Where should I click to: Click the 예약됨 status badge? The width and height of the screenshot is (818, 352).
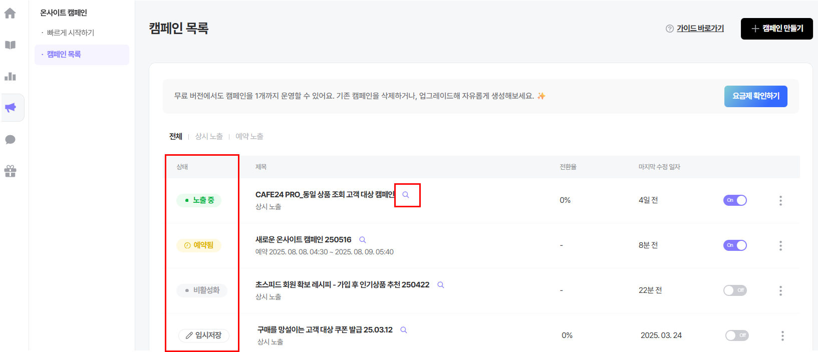199,245
